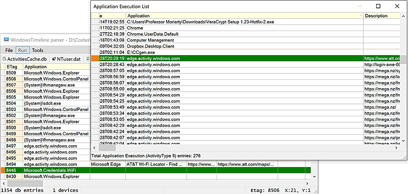The width and height of the screenshot is (408, 194).
Task: Click the highlighted 28T20:29:19 edge.activity row
Action: pos(245,59)
